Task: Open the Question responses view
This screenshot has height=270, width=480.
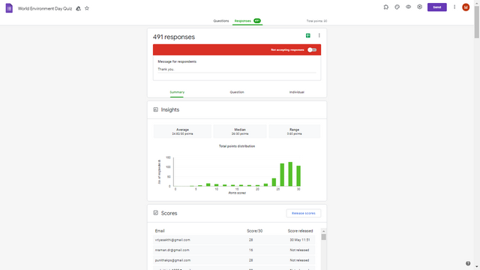Action: pos(237,92)
